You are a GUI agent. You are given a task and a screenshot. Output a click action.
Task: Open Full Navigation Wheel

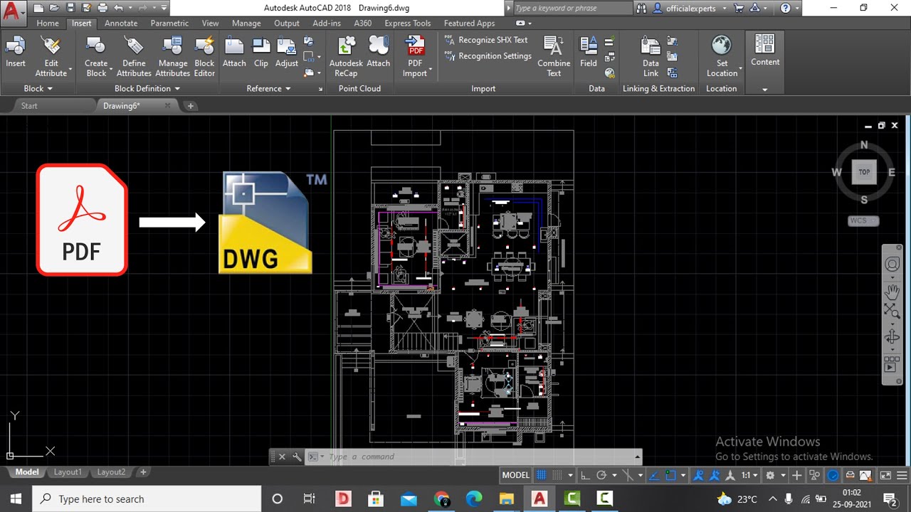pos(892,265)
